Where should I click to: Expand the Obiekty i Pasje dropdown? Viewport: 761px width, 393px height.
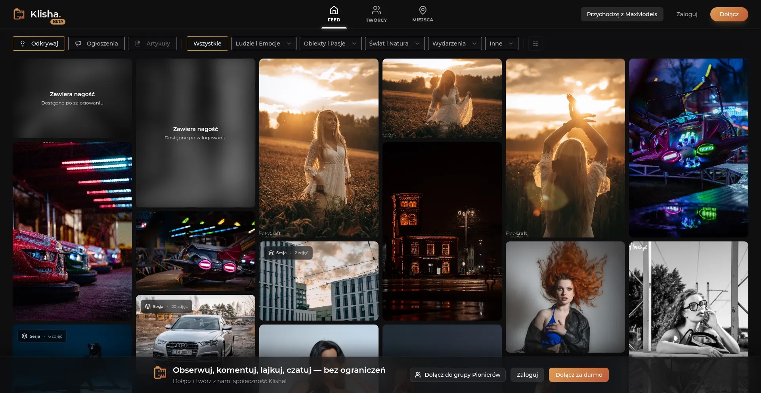point(330,44)
